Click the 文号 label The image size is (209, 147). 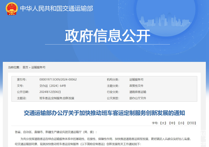[20, 86]
